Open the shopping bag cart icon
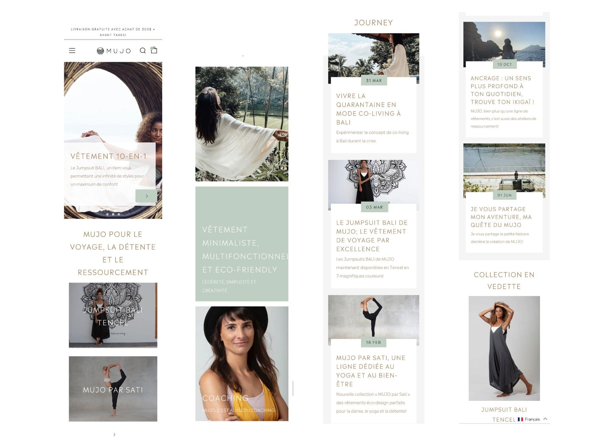 pyautogui.click(x=154, y=50)
